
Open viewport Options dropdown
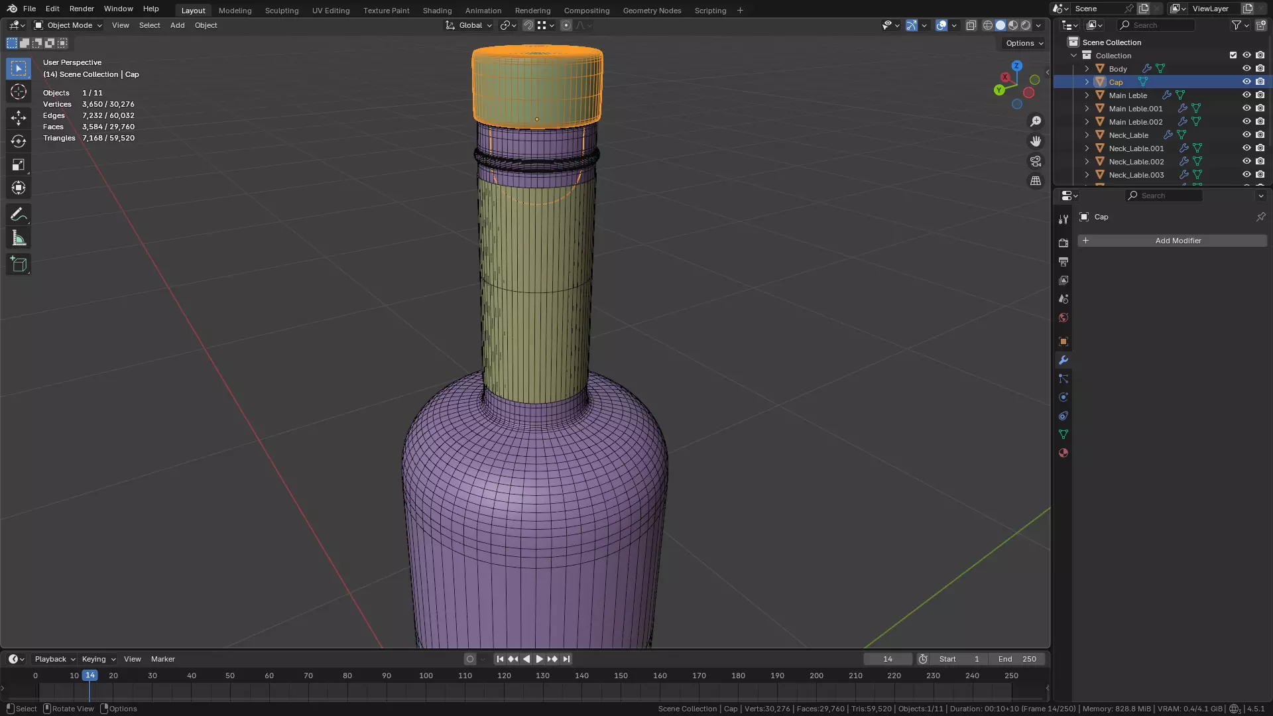tap(1024, 43)
